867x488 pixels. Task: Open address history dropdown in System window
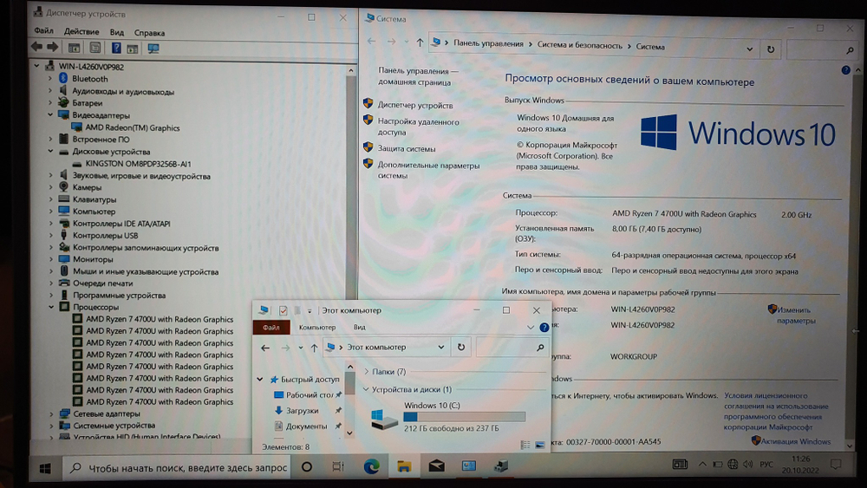(749, 49)
